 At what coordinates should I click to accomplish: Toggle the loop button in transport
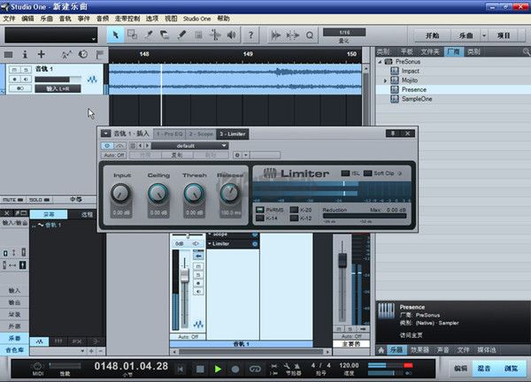pos(256,368)
